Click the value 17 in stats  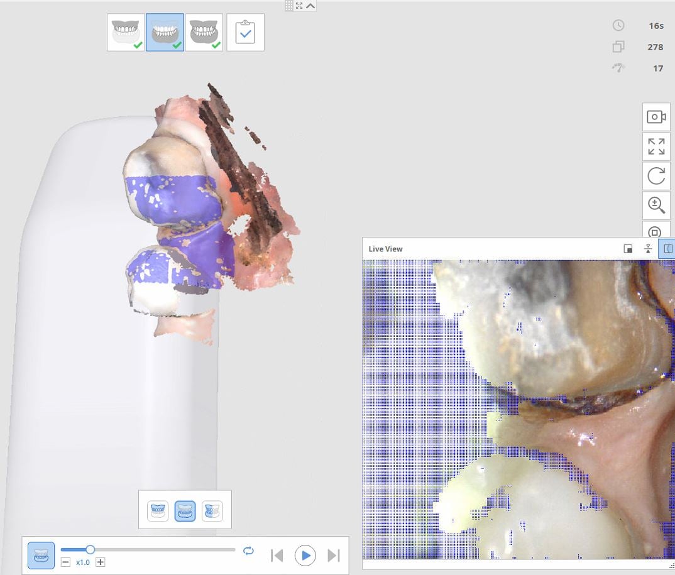pyautogui.click(x=658, y=68)
